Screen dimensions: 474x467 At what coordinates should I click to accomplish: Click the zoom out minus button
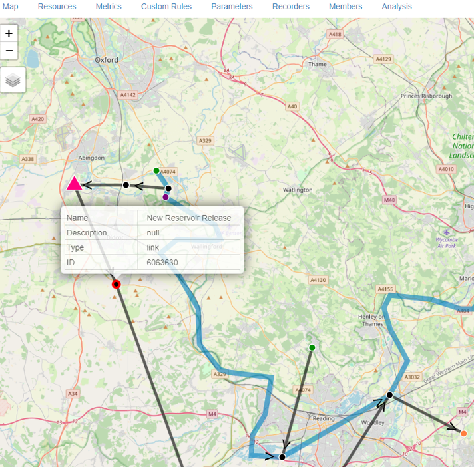pos(9,51)
